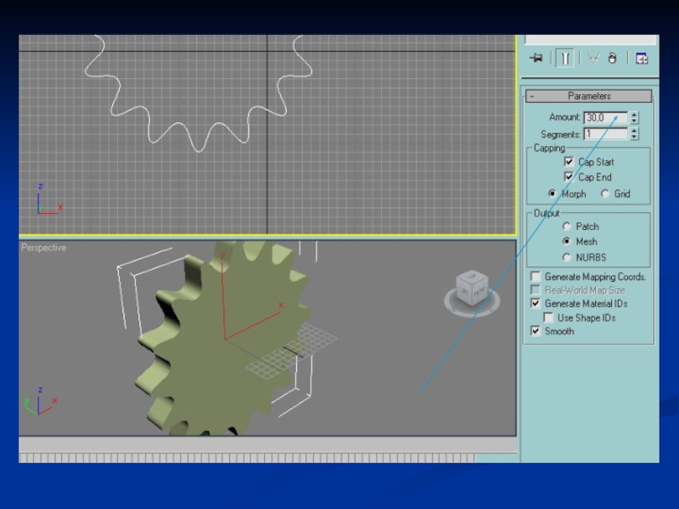Select the Grid capping radio button
Image resolution: width=679 pixels, height=509 pixels.
coord(605,193)
